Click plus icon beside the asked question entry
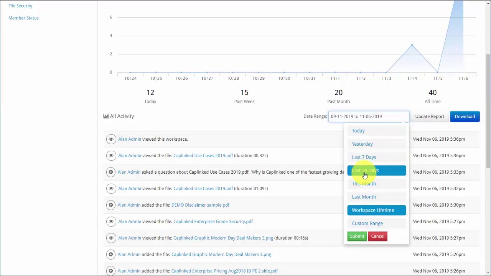 coord(110,172)
